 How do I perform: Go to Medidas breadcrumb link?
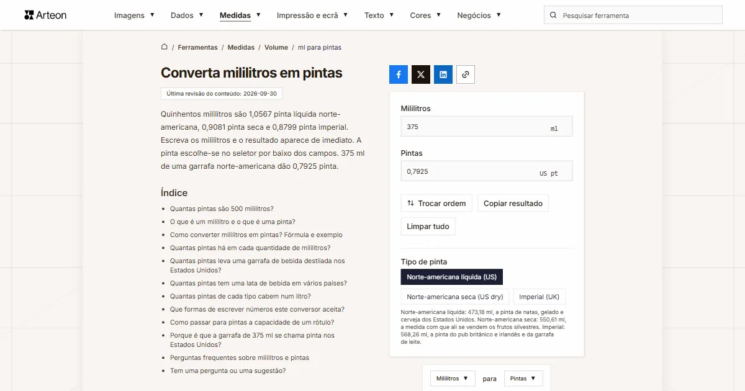tap(241, 47)
